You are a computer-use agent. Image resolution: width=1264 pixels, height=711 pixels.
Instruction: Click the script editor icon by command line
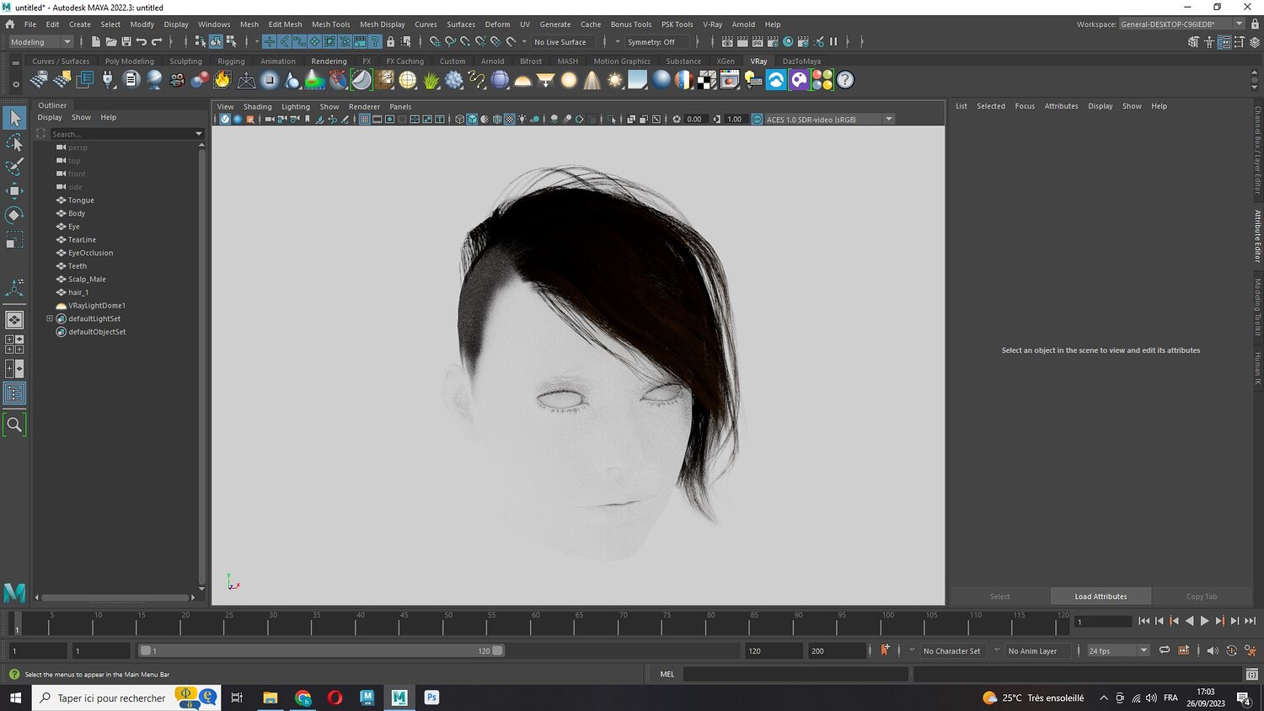(x=1251, y=674)
